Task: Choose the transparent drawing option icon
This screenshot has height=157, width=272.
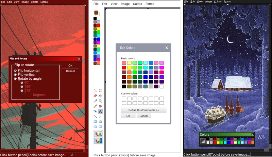Action: click(x=98, y=141)
